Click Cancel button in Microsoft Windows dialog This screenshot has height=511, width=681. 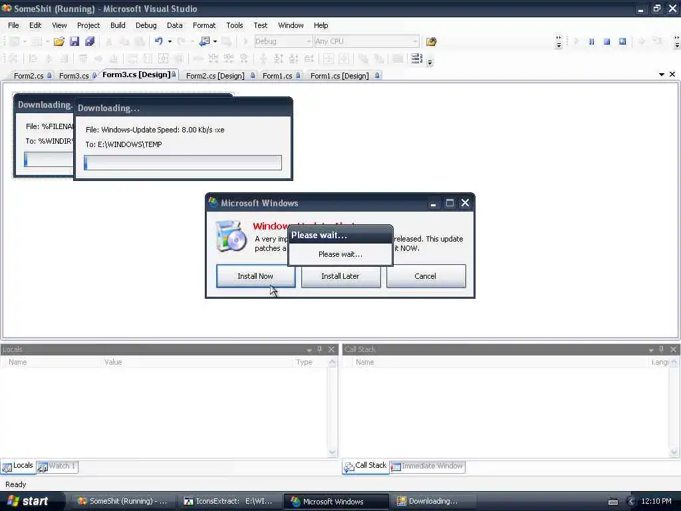point(426,276)
